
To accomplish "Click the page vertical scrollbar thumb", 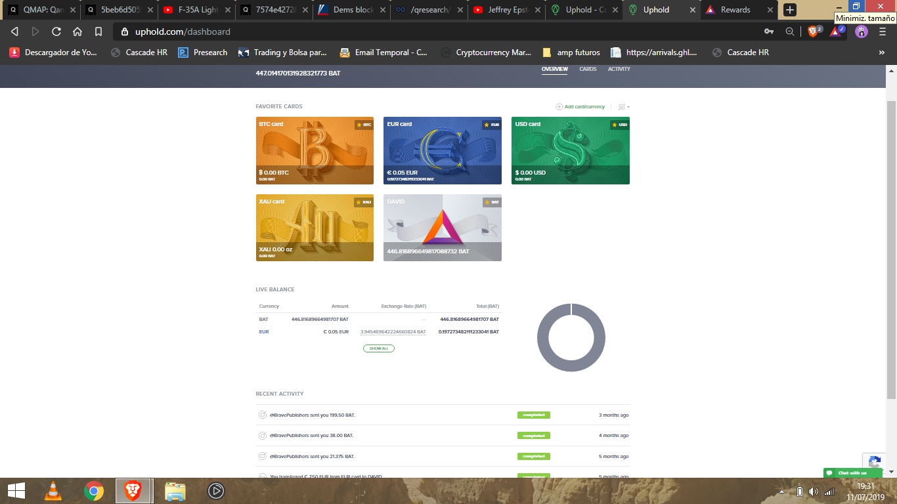I will click(891, 249).
